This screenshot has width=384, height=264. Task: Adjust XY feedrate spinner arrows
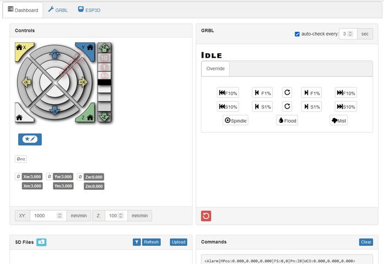point(59,216)
